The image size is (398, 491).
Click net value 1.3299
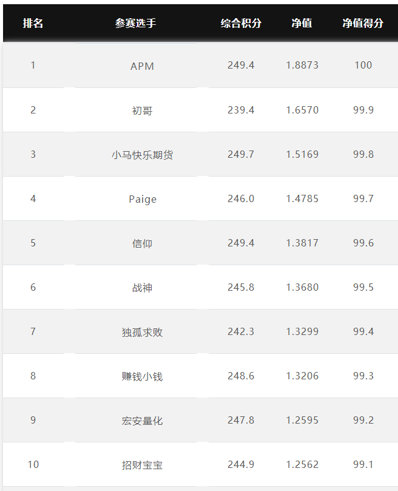point(302,331)
